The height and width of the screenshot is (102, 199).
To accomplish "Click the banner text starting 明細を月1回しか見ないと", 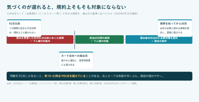I will [87, 76].
